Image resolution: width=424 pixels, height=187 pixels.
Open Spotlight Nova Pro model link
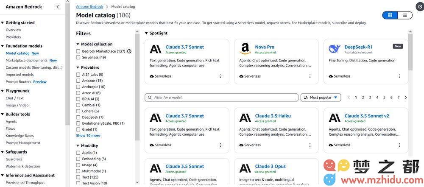click(265, 47)
